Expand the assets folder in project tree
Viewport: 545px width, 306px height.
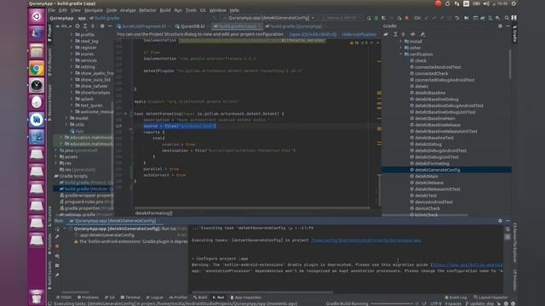(x=56, y=156)
